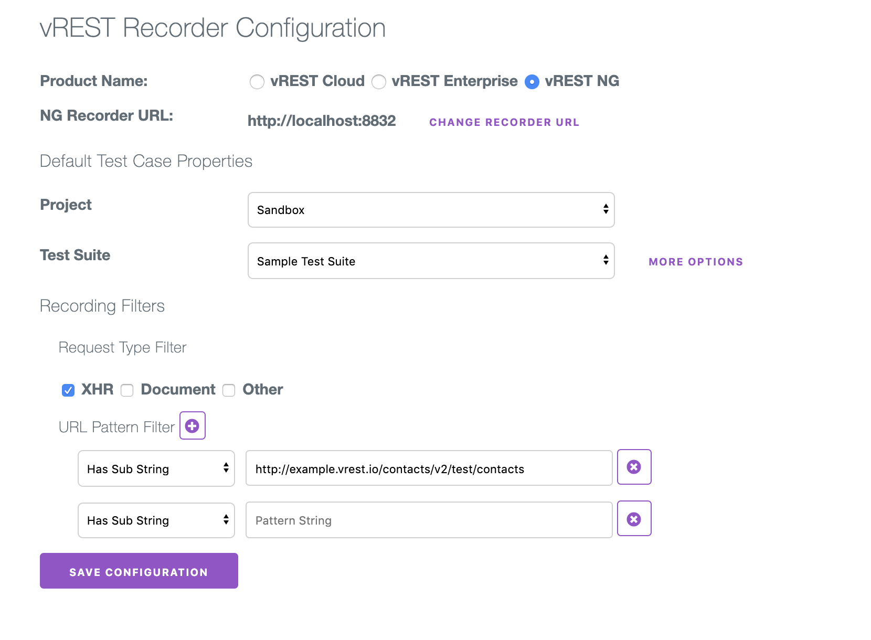Click the NG Recorder URL label
This screenshot has width=871, height=640.
107,115
